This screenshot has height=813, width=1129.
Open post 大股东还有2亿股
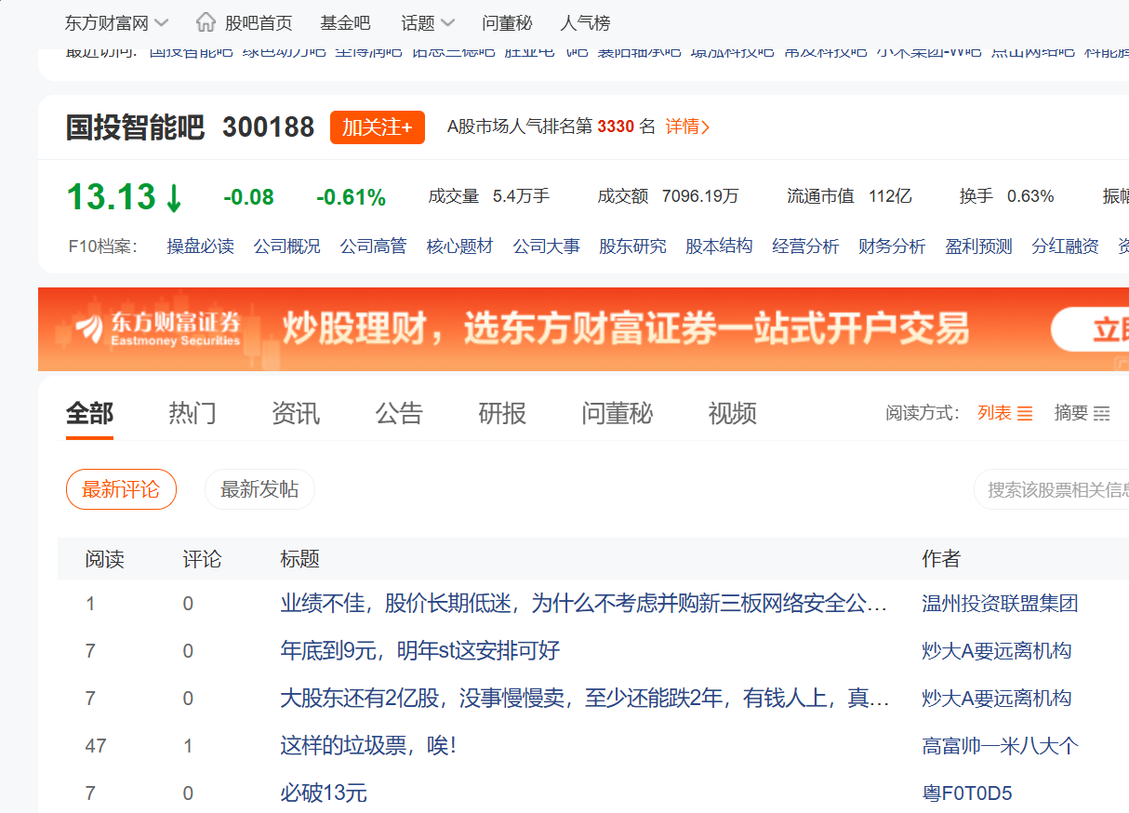pos(585,698)
